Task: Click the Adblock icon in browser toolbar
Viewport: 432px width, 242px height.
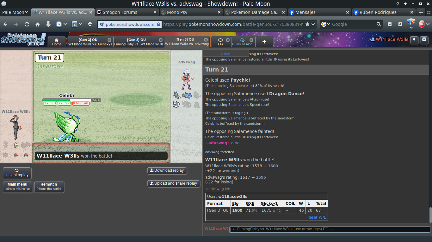Action: click(422, 24)
